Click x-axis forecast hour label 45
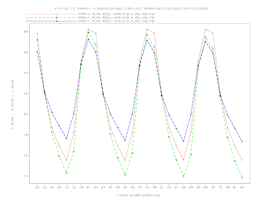Image resolution: width=264 pixels, height=204 pixels. (147, 187)
